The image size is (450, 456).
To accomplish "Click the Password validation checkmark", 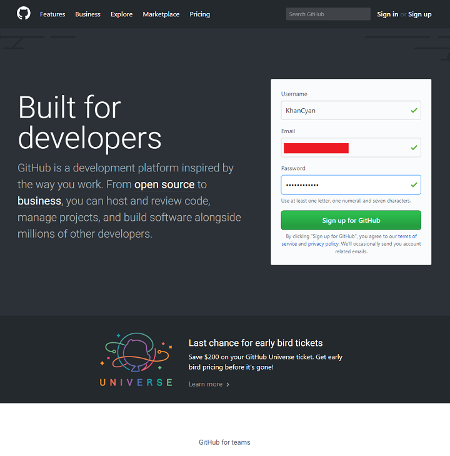I will pos(414,185).
